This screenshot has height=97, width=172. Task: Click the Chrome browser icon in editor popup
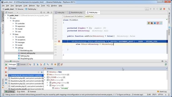149,23
